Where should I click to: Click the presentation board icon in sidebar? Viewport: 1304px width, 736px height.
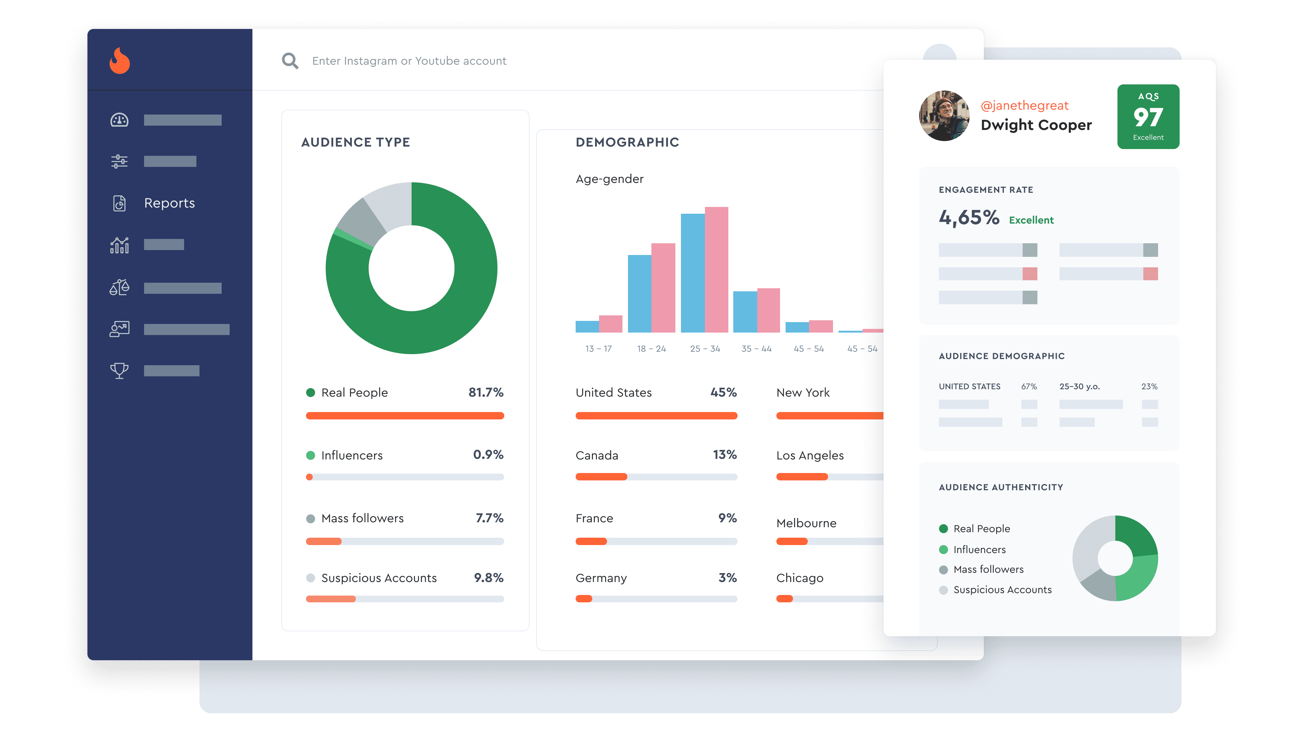[119, 328]
